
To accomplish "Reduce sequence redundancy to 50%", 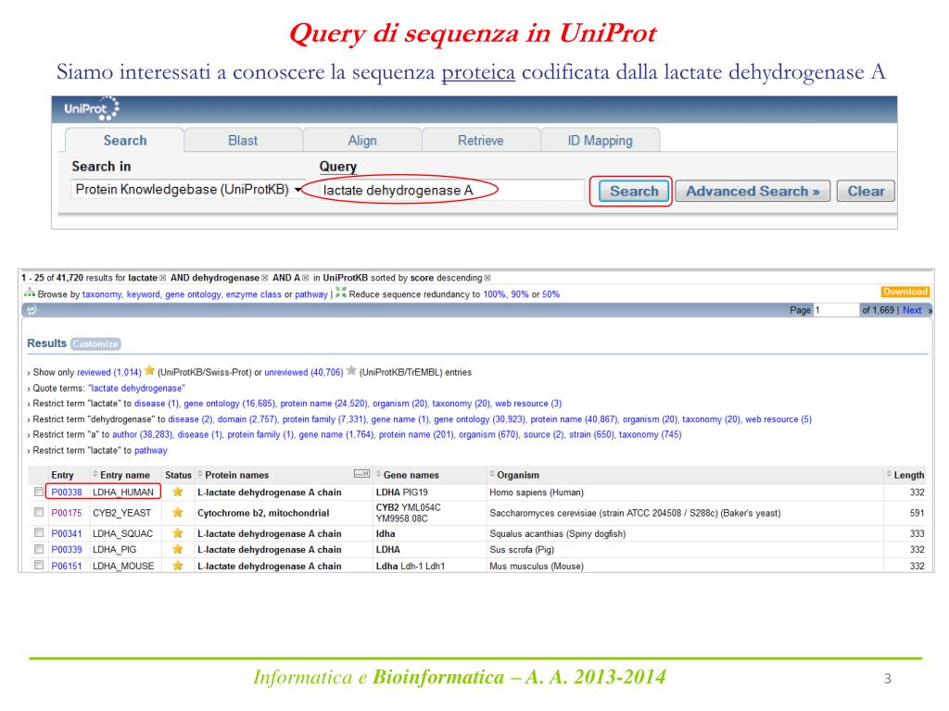I will 550,294.
